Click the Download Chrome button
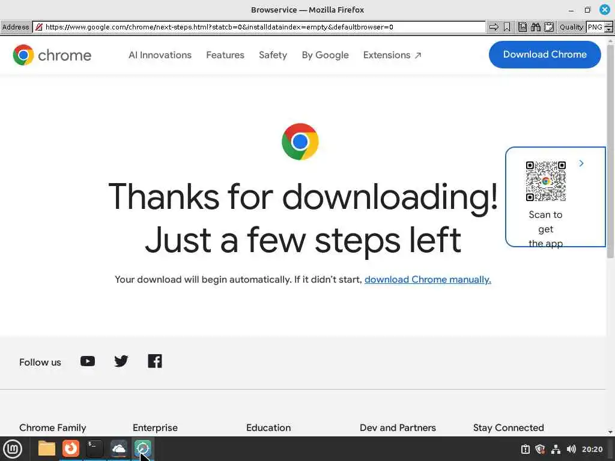The height and width of the screenshot is (461, 615). pos(545,55)
